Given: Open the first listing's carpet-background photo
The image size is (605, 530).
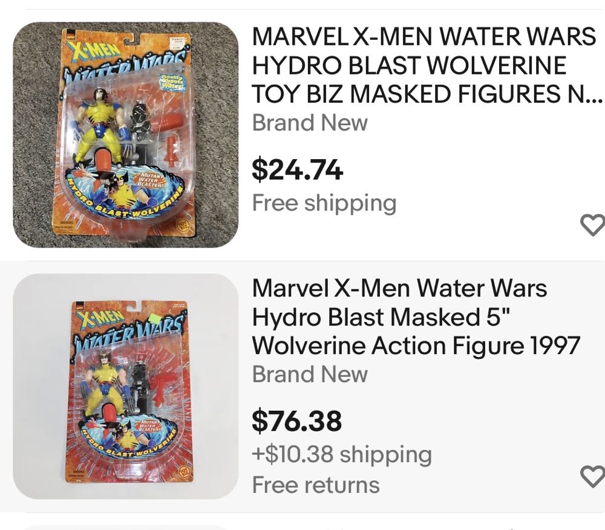Looking at the screenshot, I should click(126, 135).
